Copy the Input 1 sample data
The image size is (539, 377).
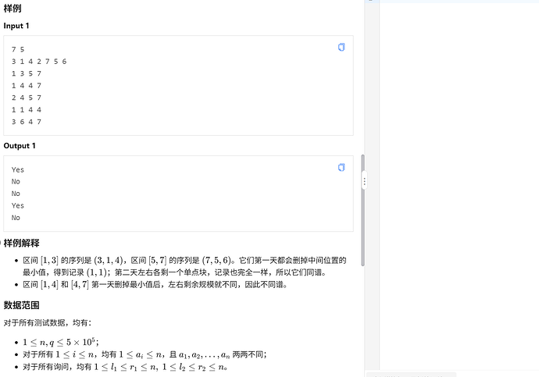point(341,47)
